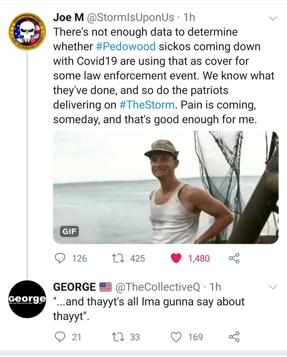Open GEORGE's black profile avatar
The image size is (287, 357).
27,299
